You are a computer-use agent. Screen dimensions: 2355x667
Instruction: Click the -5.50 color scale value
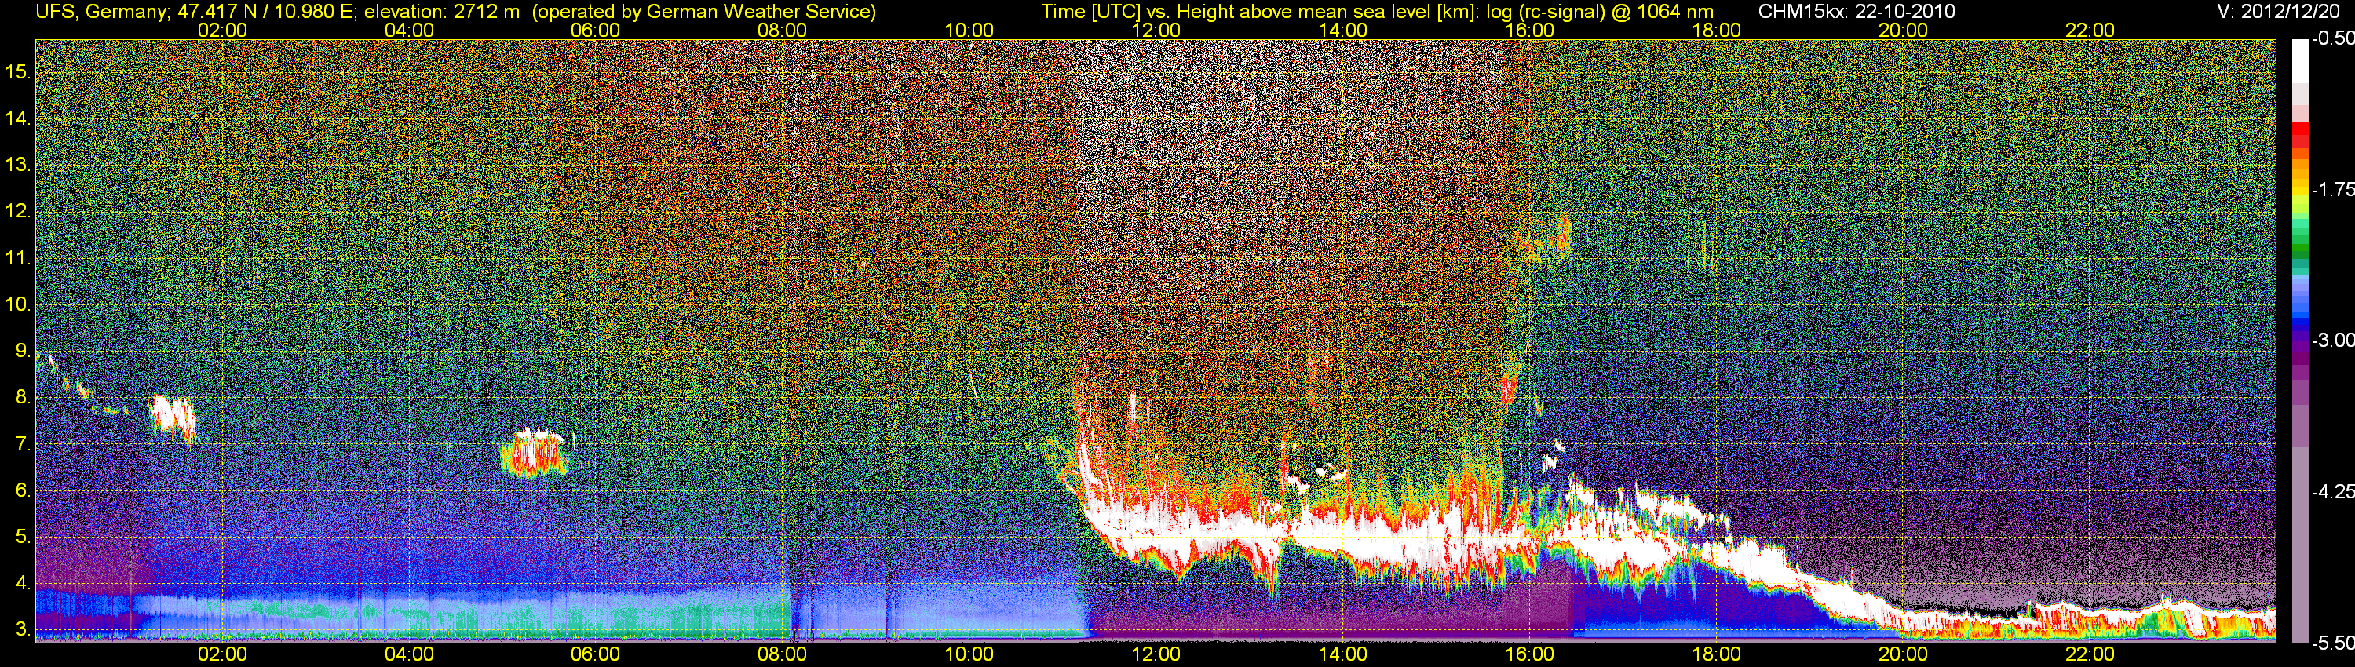[x=2333, y=643]
